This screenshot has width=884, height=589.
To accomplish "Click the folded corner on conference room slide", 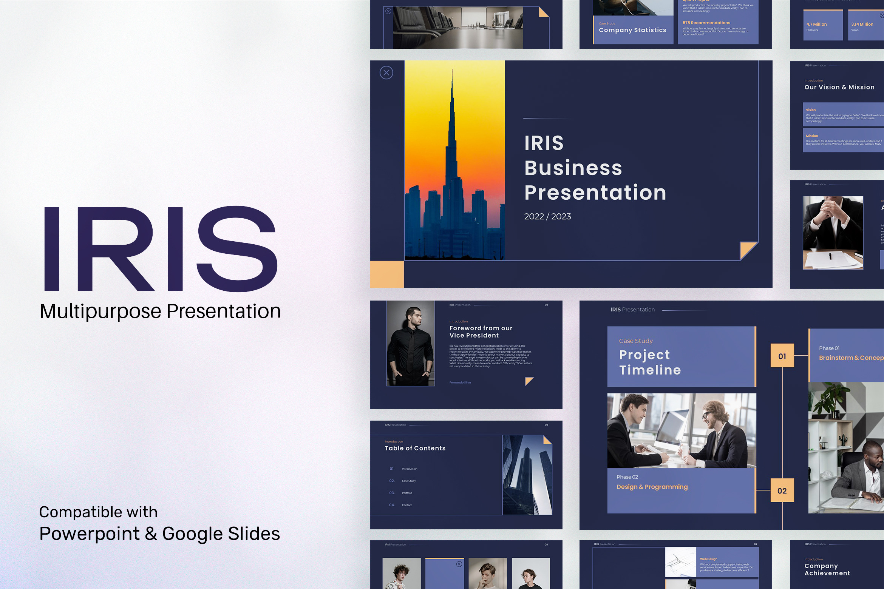I will [x=543, y=12].
